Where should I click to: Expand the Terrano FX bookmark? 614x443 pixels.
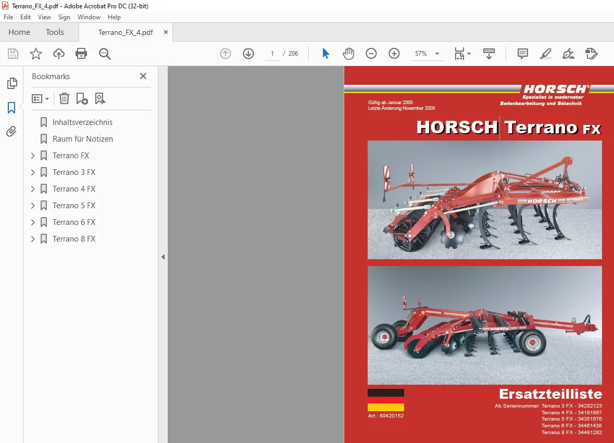click(33, 156)
